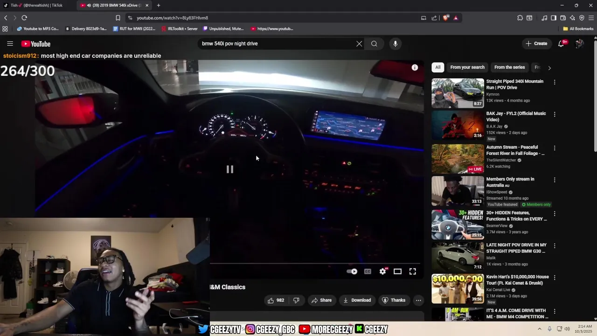Toggle closed captions CC button
The image size is (597, 336).
click(x=368, y=271)
